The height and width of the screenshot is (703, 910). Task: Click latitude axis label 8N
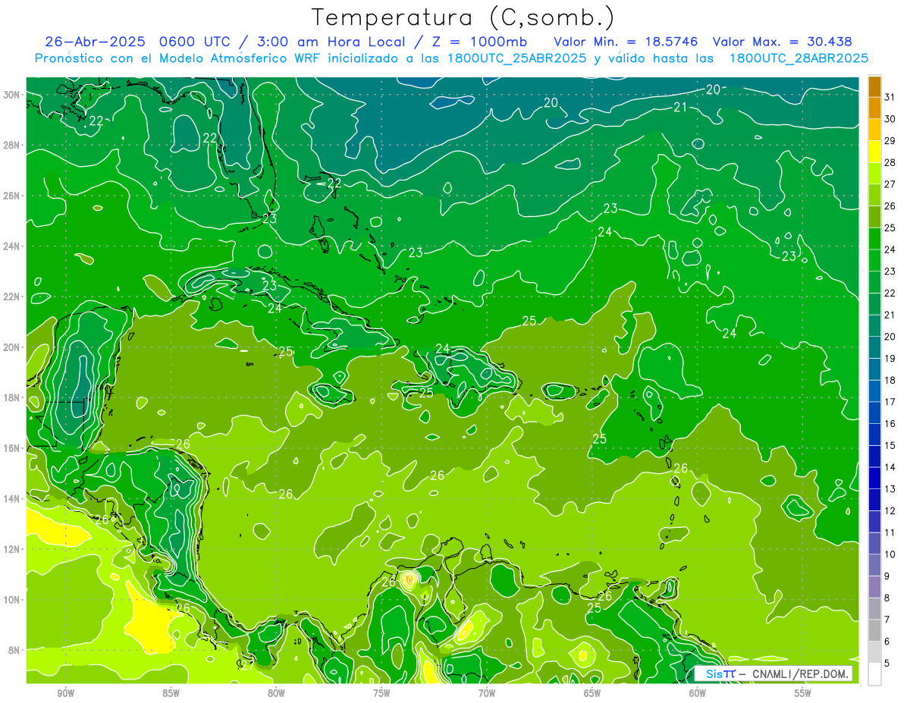(14, 650)
